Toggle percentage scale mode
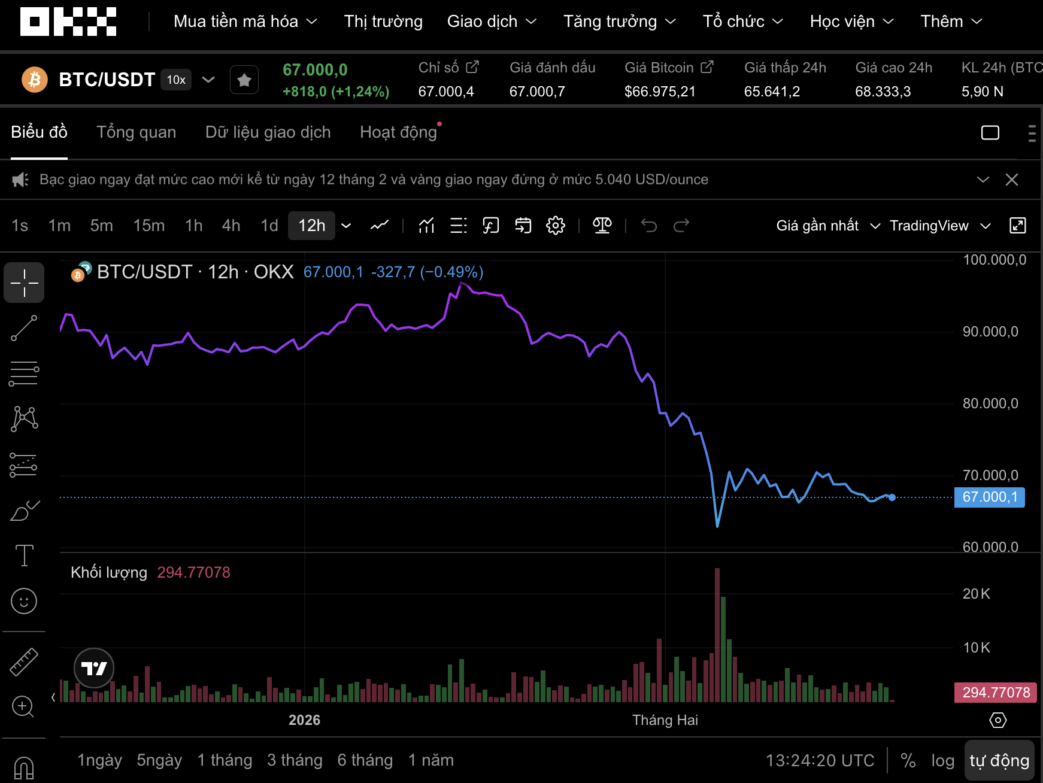The width and height of the screenshot is (1043, 783). [908, 760]
